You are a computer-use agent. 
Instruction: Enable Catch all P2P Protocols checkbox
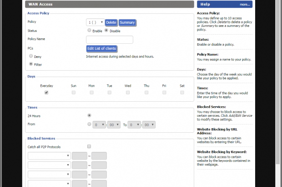point(89,146)
